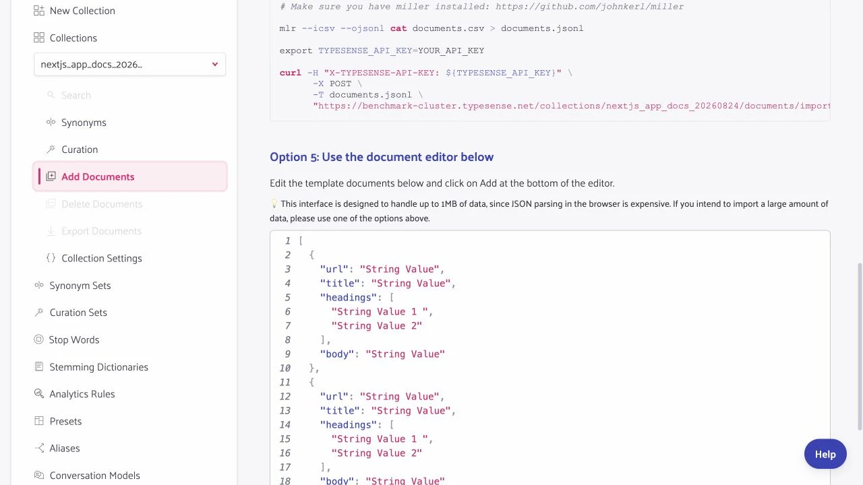The width and height of the screenshot is (863, 485).
Task: Select the Add Documents menu item
Action: pyautogui.click(x=129, y=176)
